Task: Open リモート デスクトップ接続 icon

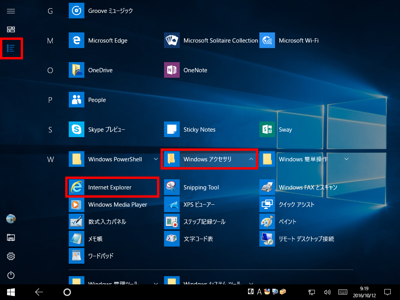Action: click(x=267, y=239)
